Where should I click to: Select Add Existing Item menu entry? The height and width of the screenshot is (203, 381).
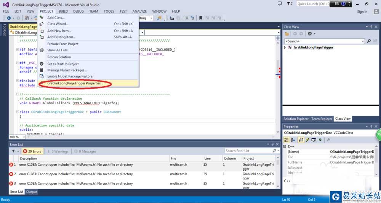coord(88,37)
